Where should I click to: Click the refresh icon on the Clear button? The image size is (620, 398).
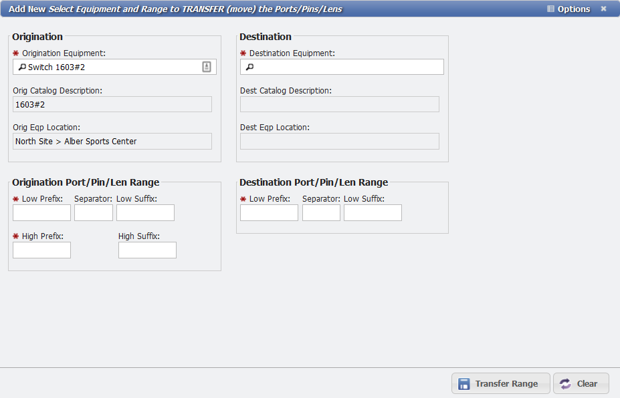(x=566, y=383)
